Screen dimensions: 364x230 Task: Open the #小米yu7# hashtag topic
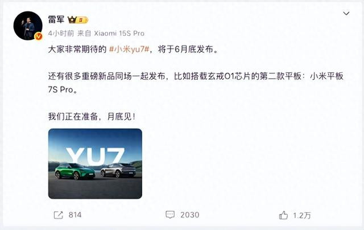pos(129,50)
